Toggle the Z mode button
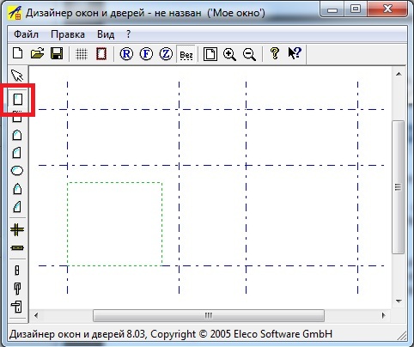414x347 pixels. pos(166,54)
